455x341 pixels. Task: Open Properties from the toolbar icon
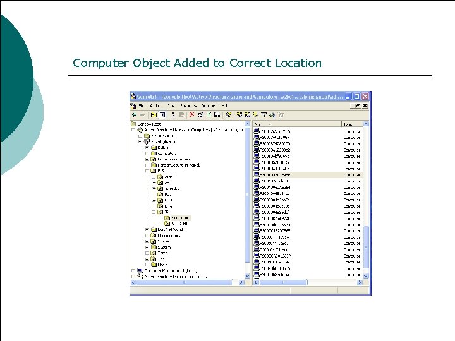tap(200, 115)
